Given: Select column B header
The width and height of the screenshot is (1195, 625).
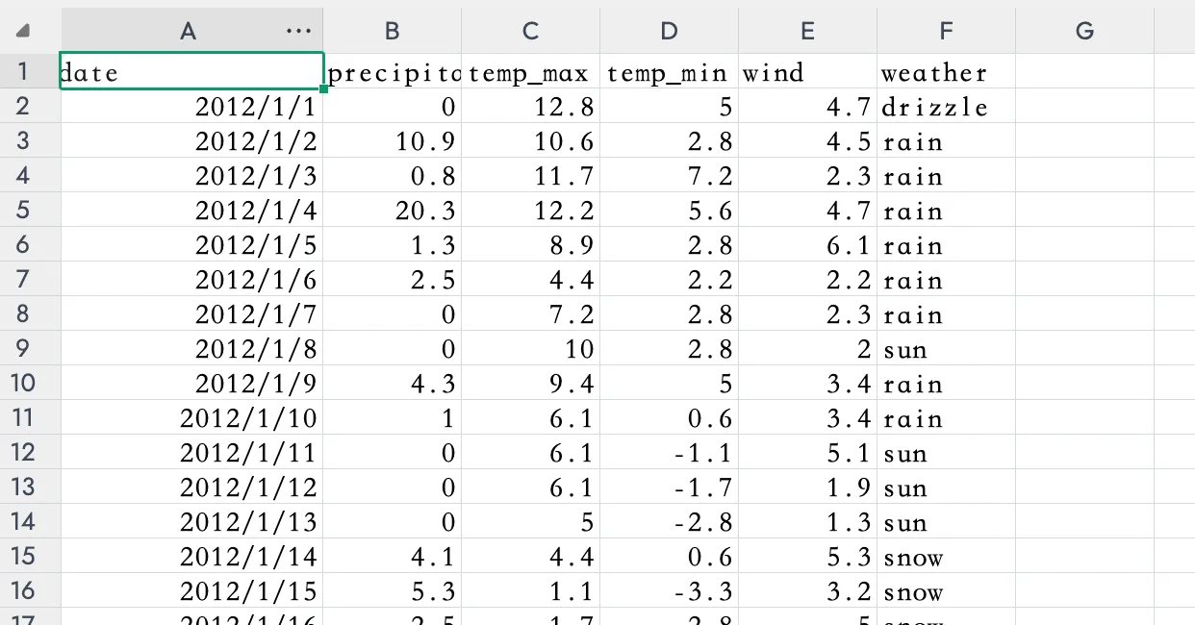Looking at the screenshot, I should (x=392, y=31).
